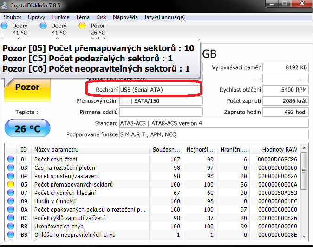Minimize the CrystalDiskInfo window
Screen dimensions: 313x247
(x=272, y=4)
